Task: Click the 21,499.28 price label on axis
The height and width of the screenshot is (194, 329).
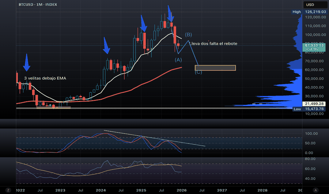Action: 316,104
